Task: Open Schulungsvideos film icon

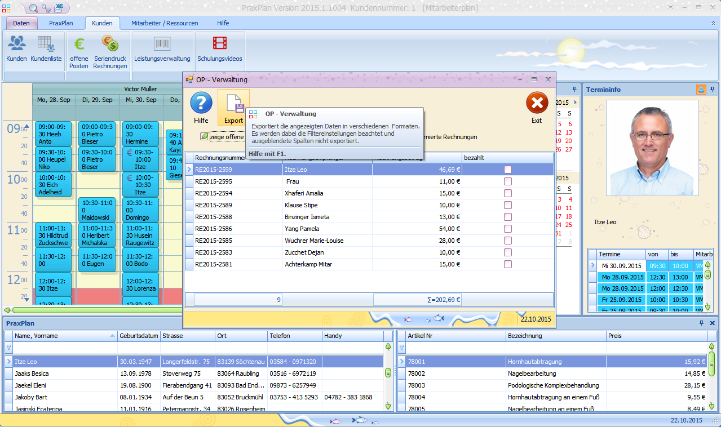Action: click(x=220, y=48)
